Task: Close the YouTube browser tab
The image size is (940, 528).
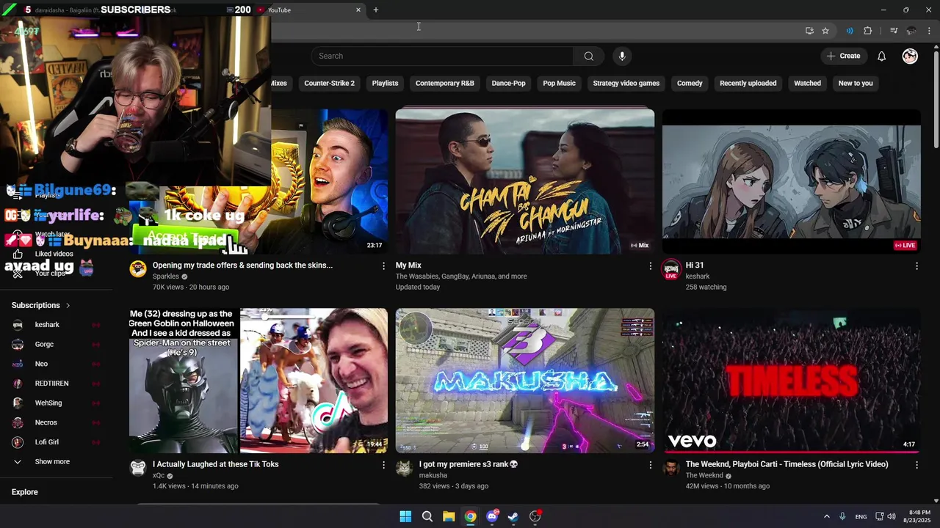Action: [358, 10]
